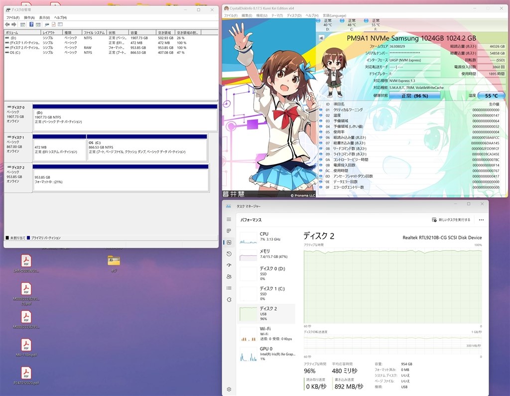Open テーマ(T) menu in CrystalDiskInfo
This screenshot has width=510, height=396.
point(277,15)
